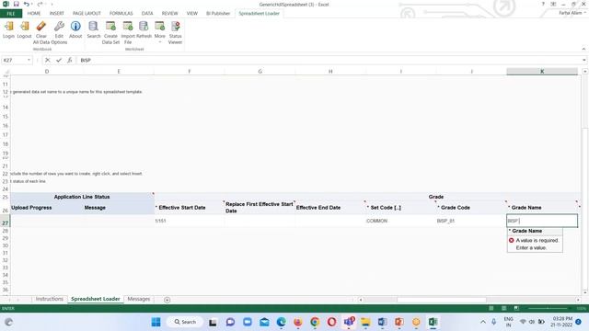The height and width of the screenshot is (331, 589).
Task: Switch to the HOME tab
Action: pos(34,14)
